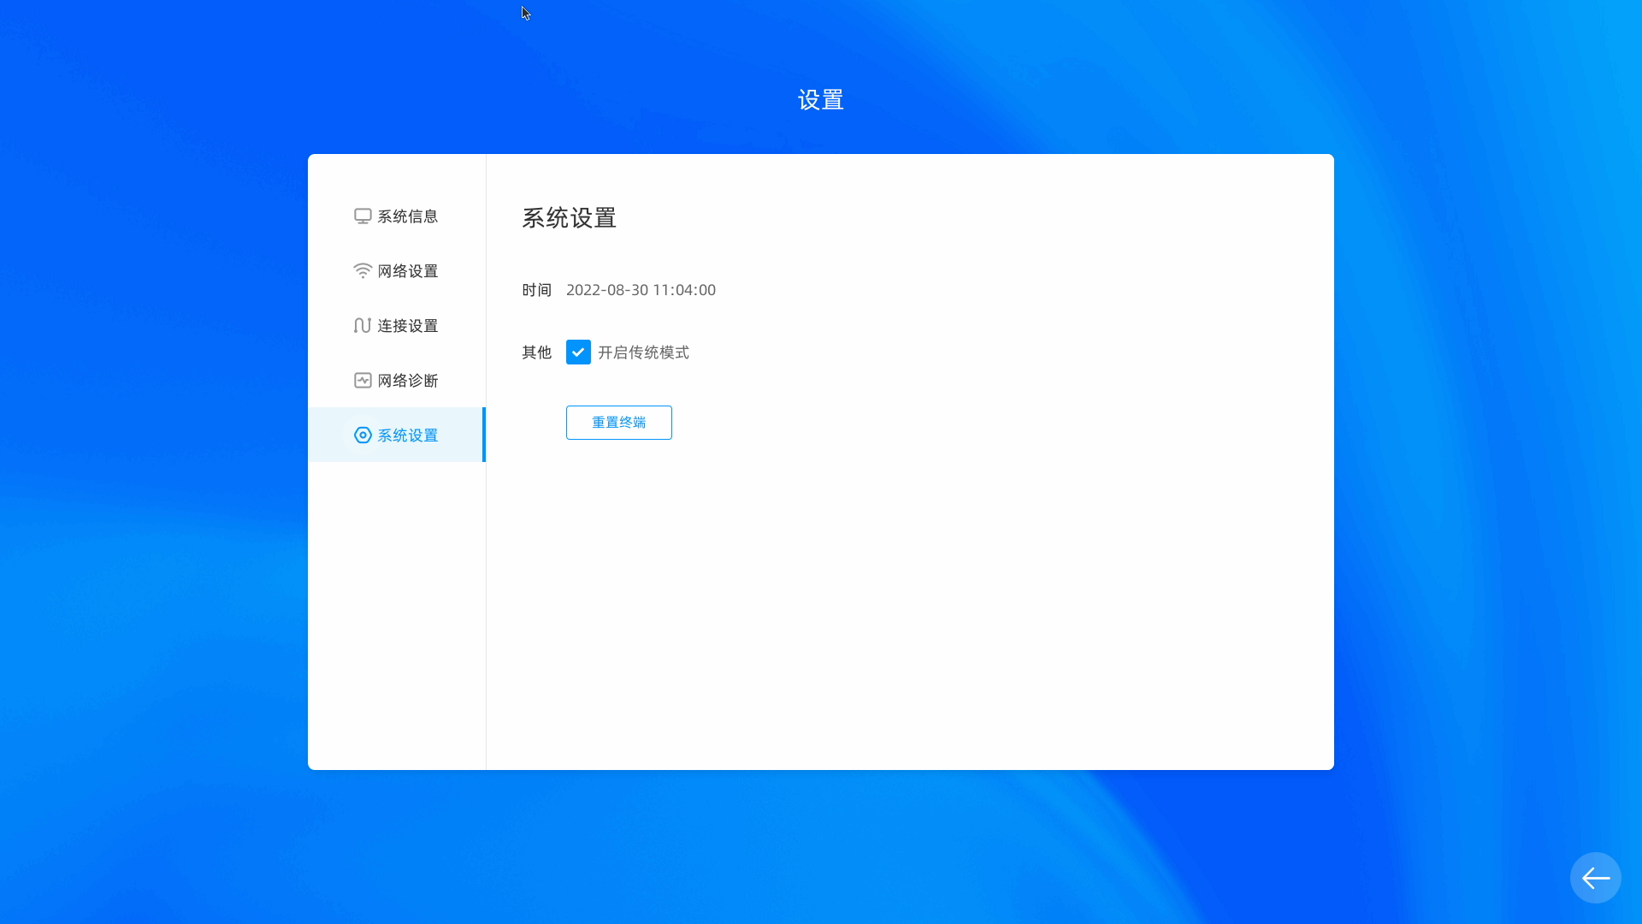Select the 网络诊断 sidebar item
This screenshot has width=1642, height=924.
407,381
